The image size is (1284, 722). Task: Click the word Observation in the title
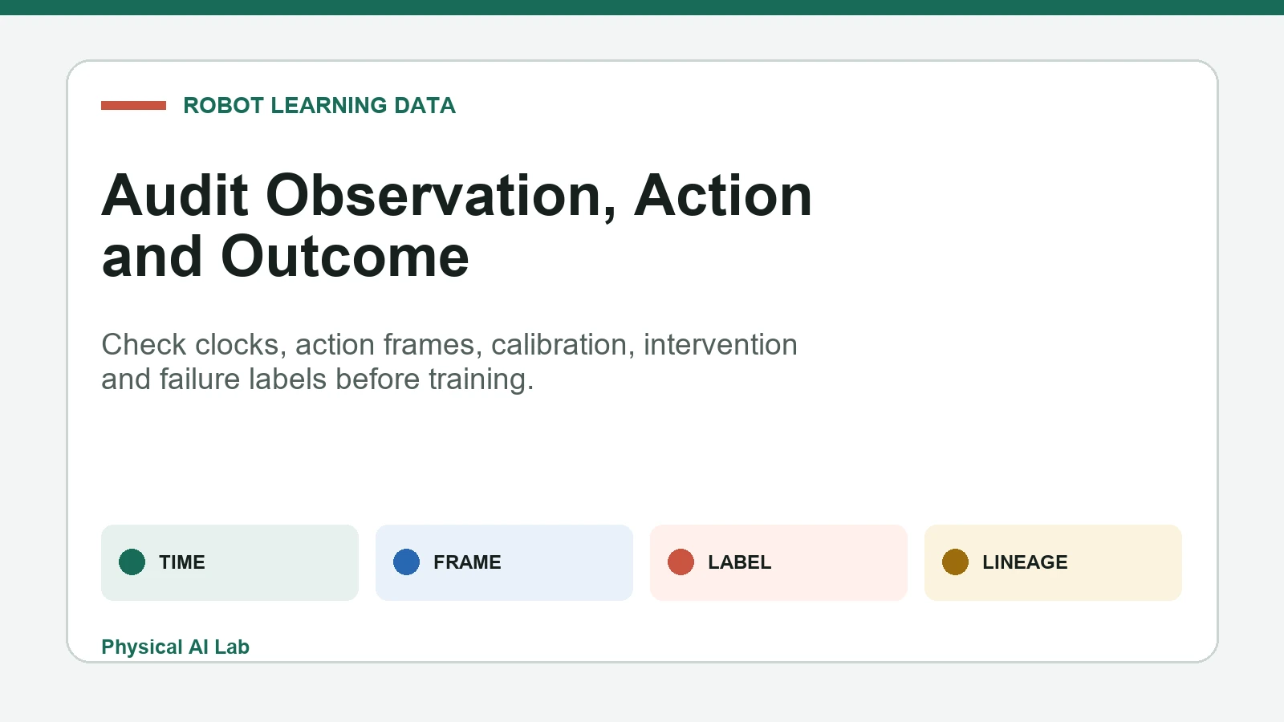[441, 195]
